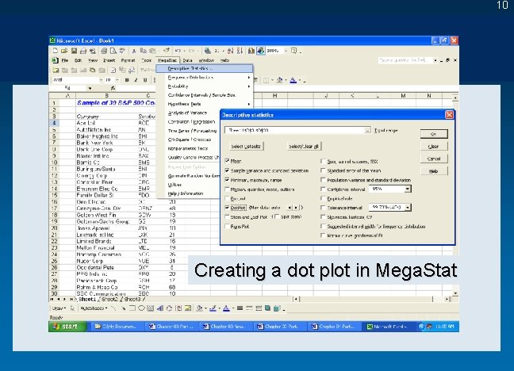
Task: Open the font size dropdown arrow
Action: click(x=117, y=80)
